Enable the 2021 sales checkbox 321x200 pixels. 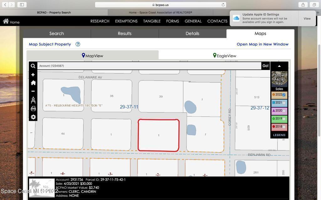tap(284, 103)
